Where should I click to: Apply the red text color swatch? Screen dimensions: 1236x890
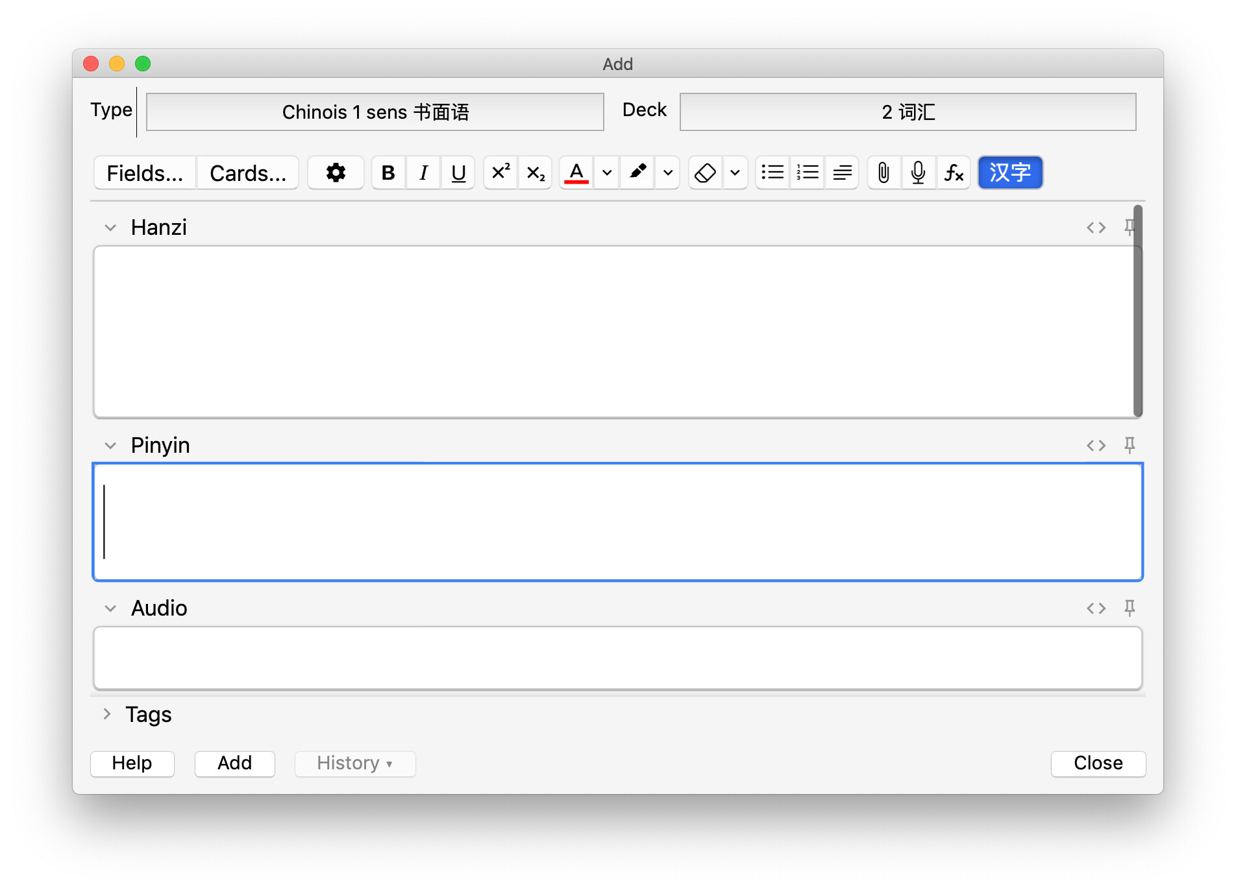pos(576,173)
